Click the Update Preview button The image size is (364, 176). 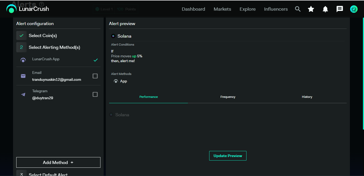228,156
